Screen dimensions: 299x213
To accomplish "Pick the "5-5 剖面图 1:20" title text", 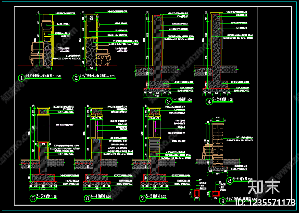I will 156,196.
